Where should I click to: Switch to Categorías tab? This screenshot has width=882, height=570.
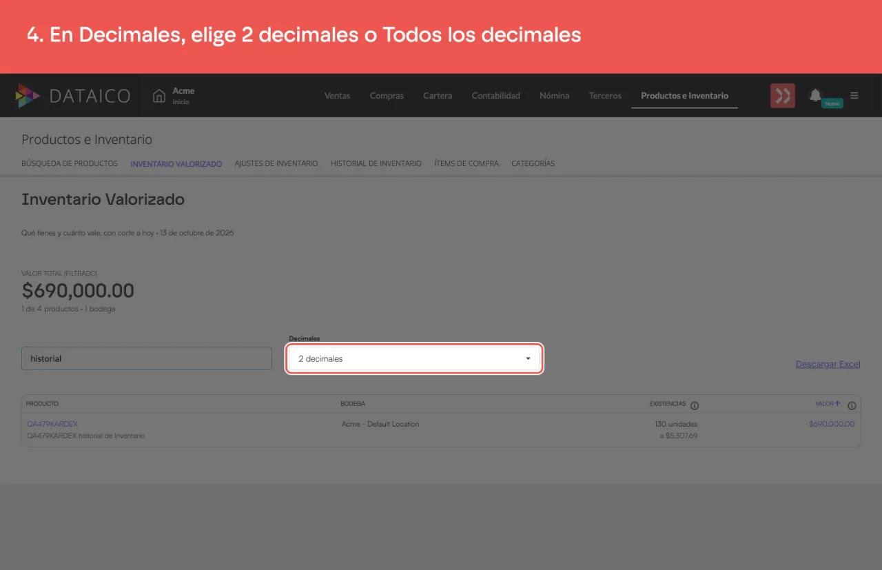click(x=533, y=163)
